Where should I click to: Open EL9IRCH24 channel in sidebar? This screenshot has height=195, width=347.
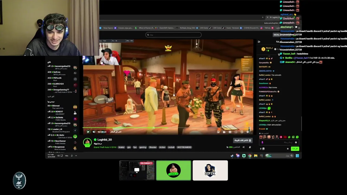pyautogui.click(x=62, y=85)
